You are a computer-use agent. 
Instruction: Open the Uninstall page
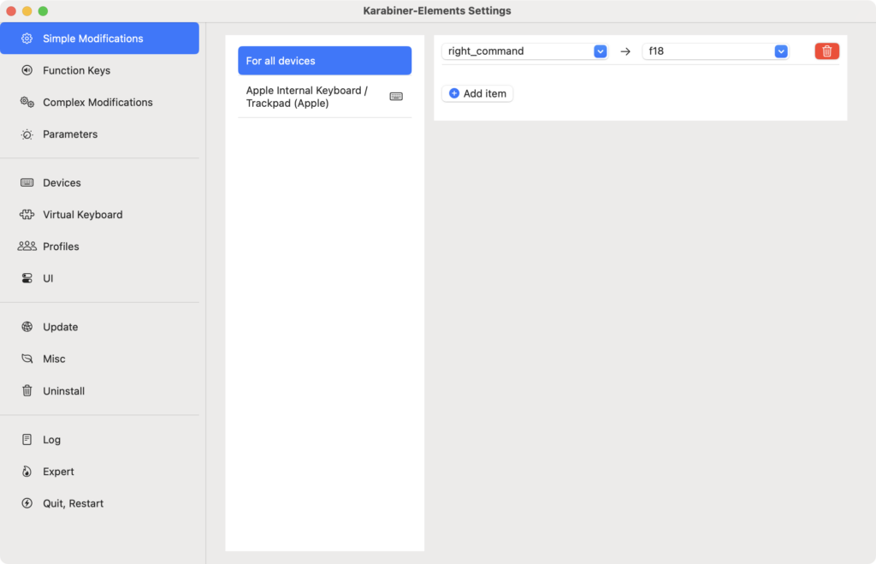[x=99, y=391]
